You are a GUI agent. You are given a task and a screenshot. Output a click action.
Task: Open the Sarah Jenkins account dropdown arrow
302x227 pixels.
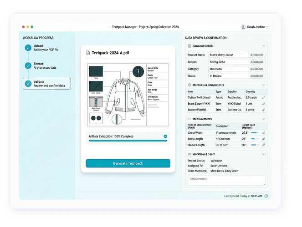[x=267, y=27]
